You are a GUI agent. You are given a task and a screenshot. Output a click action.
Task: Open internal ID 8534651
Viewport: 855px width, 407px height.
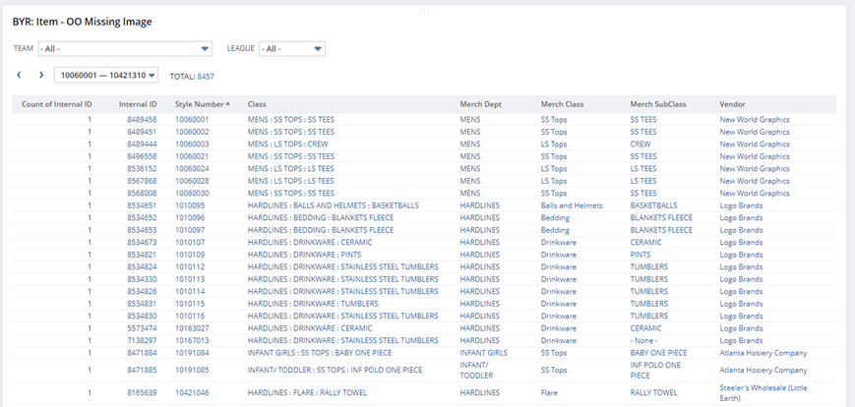tap(143, 205)
